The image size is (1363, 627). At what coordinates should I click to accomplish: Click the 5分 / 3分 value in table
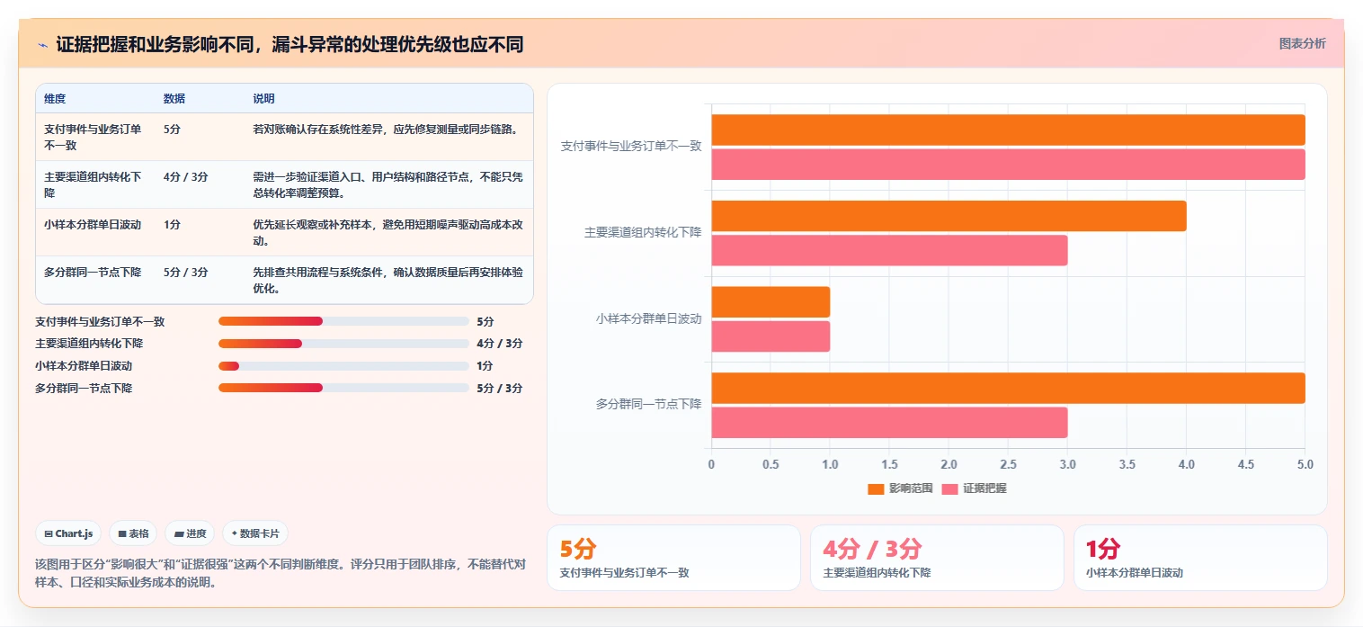click(186, 273)
